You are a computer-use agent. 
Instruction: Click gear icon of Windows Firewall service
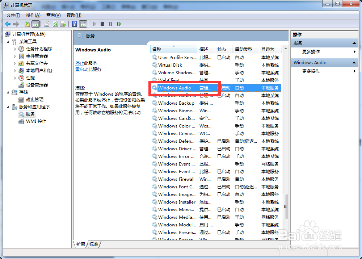[155, 179]
